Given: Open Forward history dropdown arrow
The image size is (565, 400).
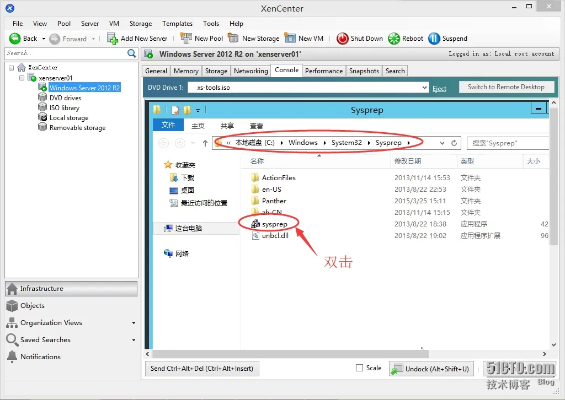Looking at the screenshot, I should click(x=93, y=39).
